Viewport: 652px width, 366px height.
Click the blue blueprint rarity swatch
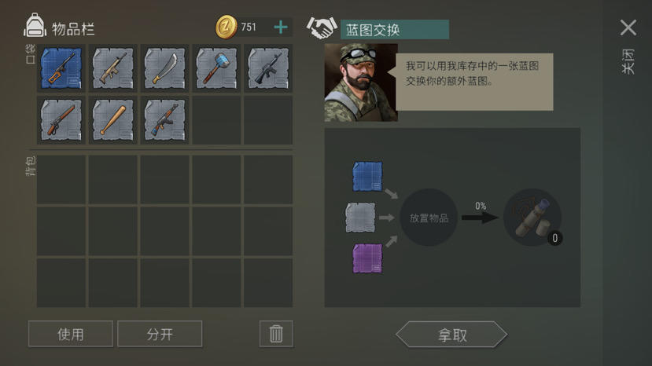(x=367, y=177)
